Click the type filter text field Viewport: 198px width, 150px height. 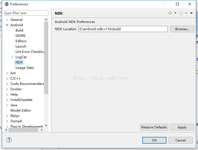26,13
